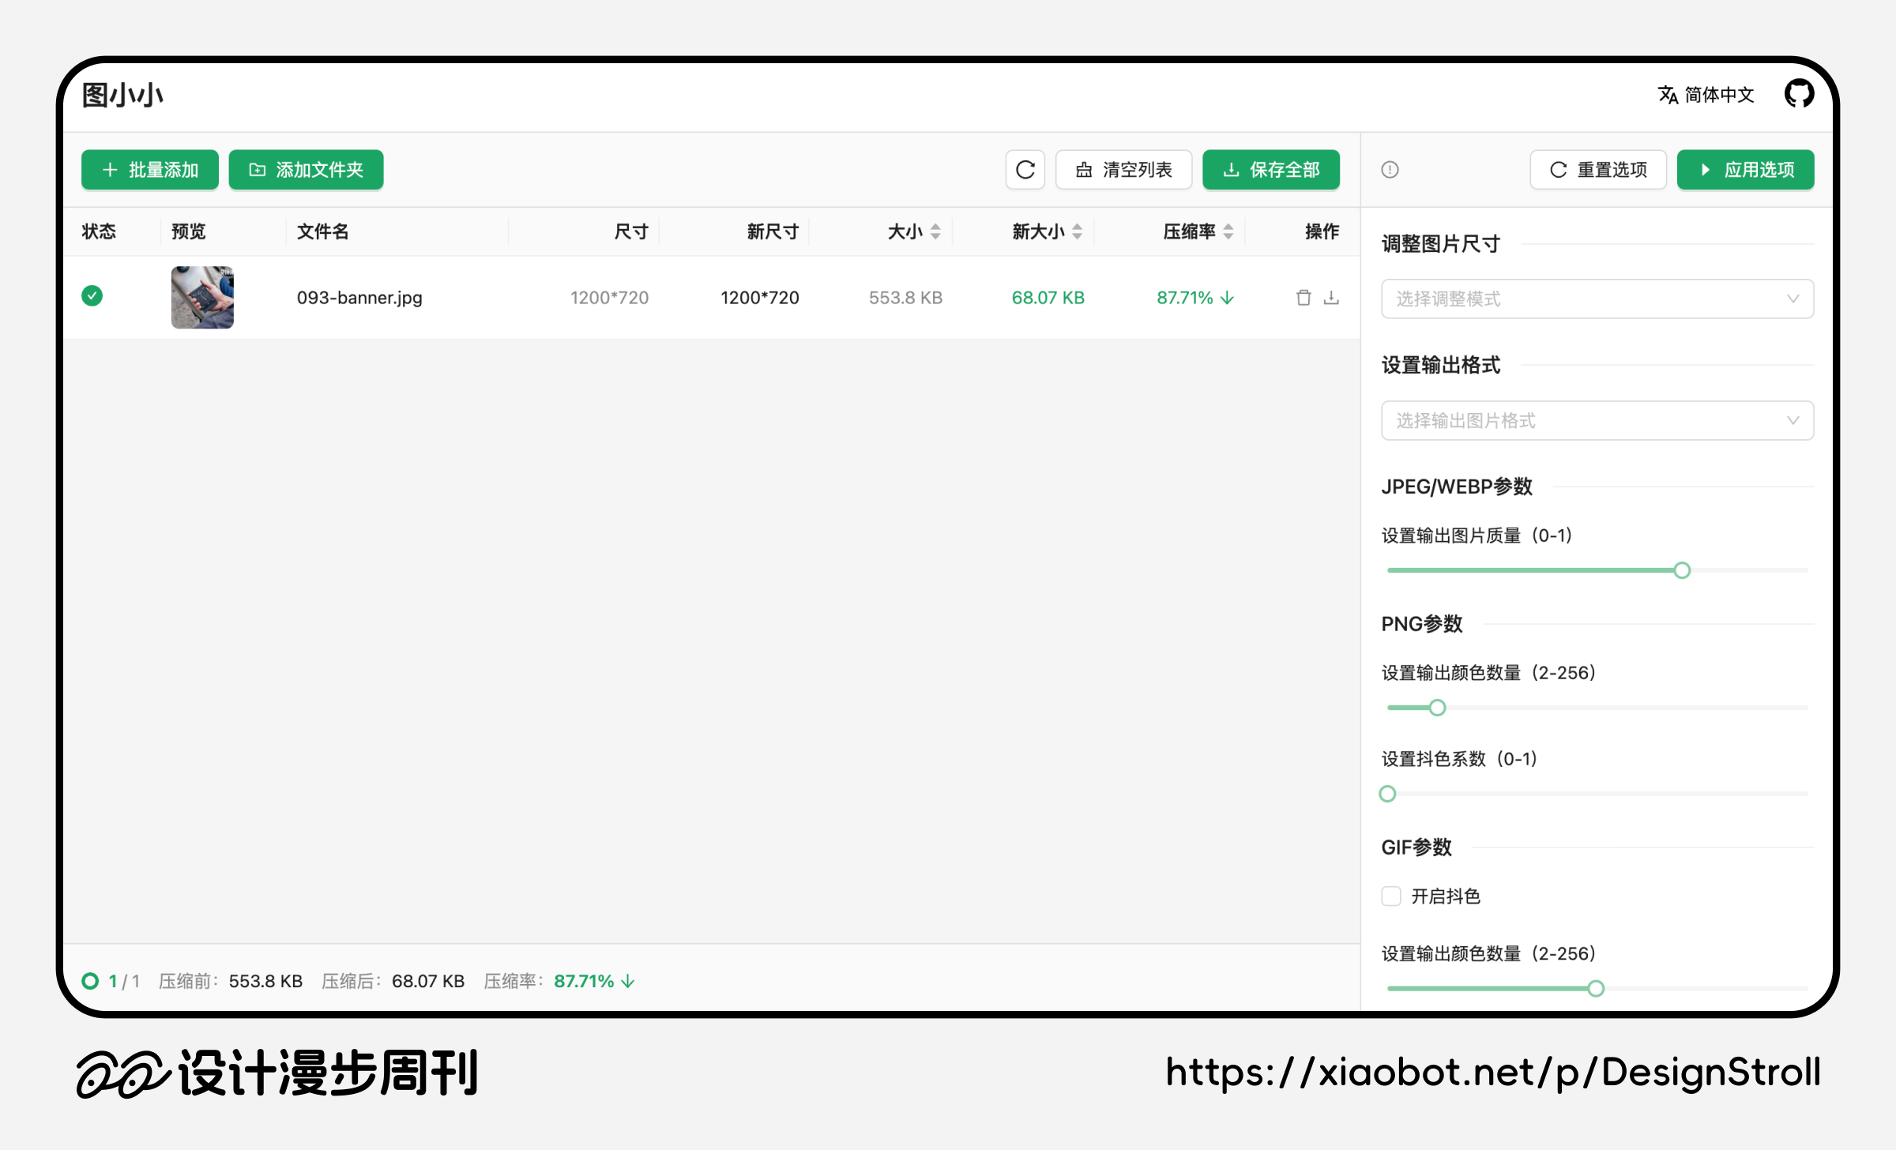Open the 选择调整模式 dropdown

(1597, 299)
